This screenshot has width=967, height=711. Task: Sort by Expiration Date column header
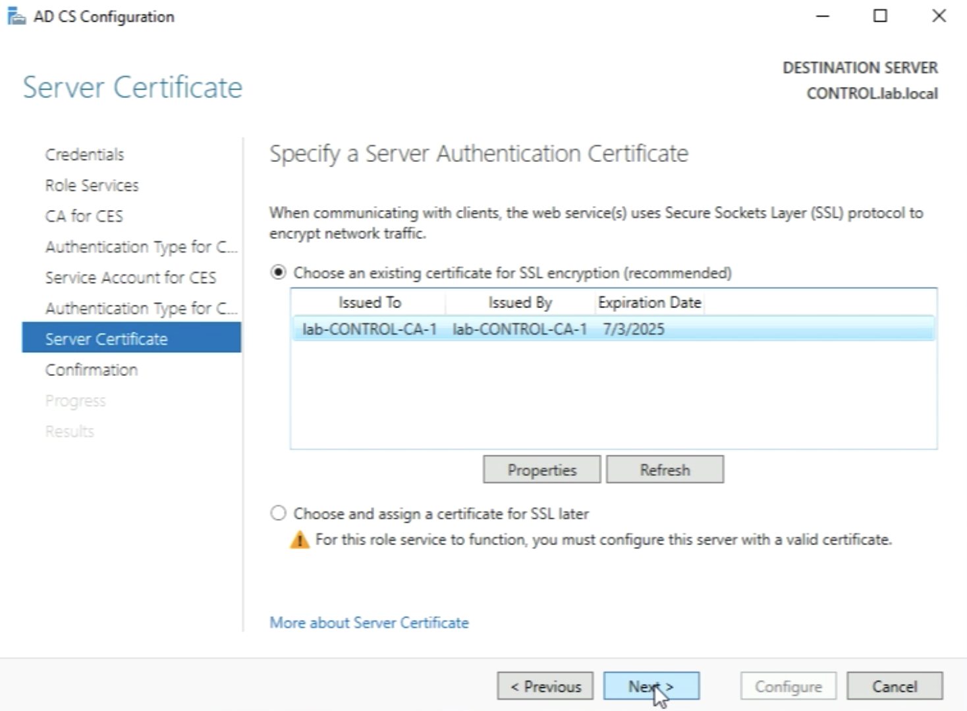[x=649, y=303]
